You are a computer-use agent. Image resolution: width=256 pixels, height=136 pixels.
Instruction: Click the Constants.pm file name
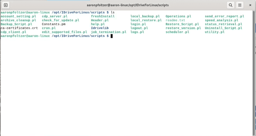pyautogui.click(x=54, y=24)
